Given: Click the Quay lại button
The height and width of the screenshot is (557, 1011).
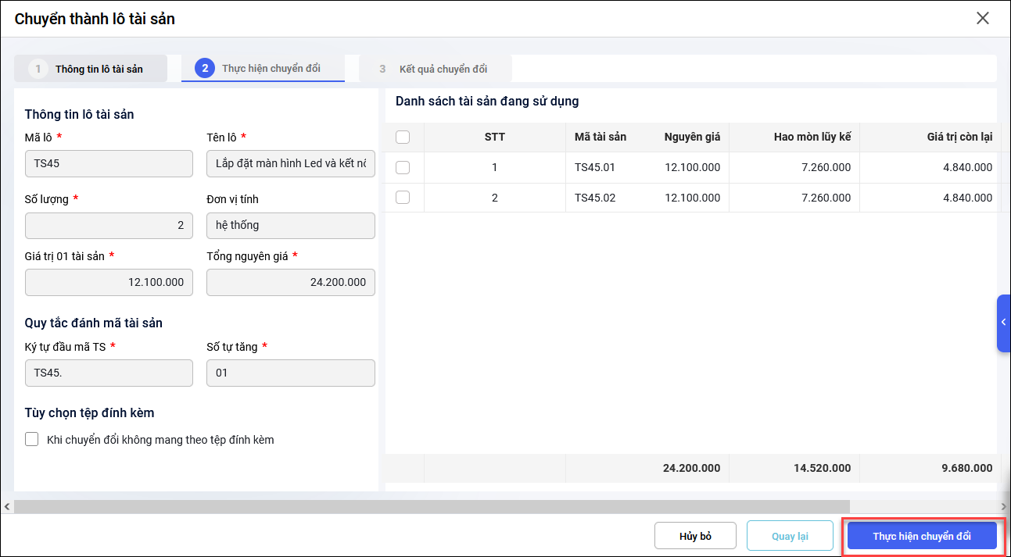Looking at the screenshot, I should (790, 537).
